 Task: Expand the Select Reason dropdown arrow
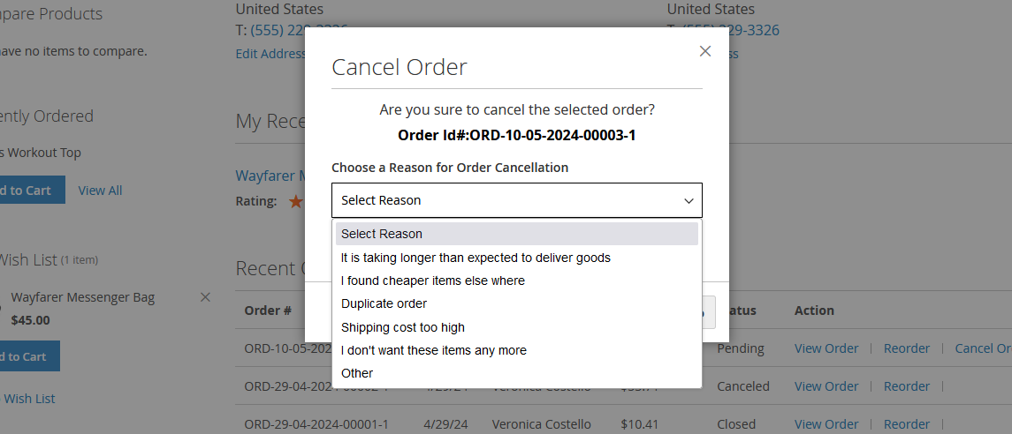[689, 201]
